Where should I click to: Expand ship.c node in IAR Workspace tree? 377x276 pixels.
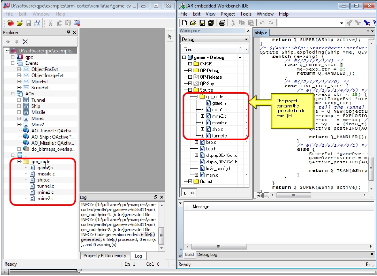coord(202,129)
